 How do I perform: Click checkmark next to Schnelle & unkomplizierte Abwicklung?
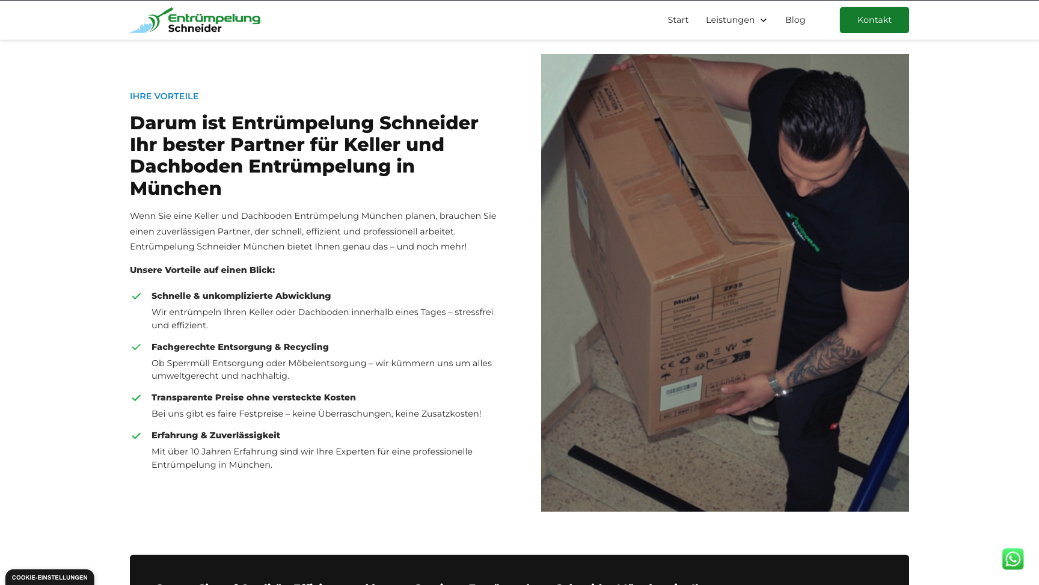pos(136,296)
